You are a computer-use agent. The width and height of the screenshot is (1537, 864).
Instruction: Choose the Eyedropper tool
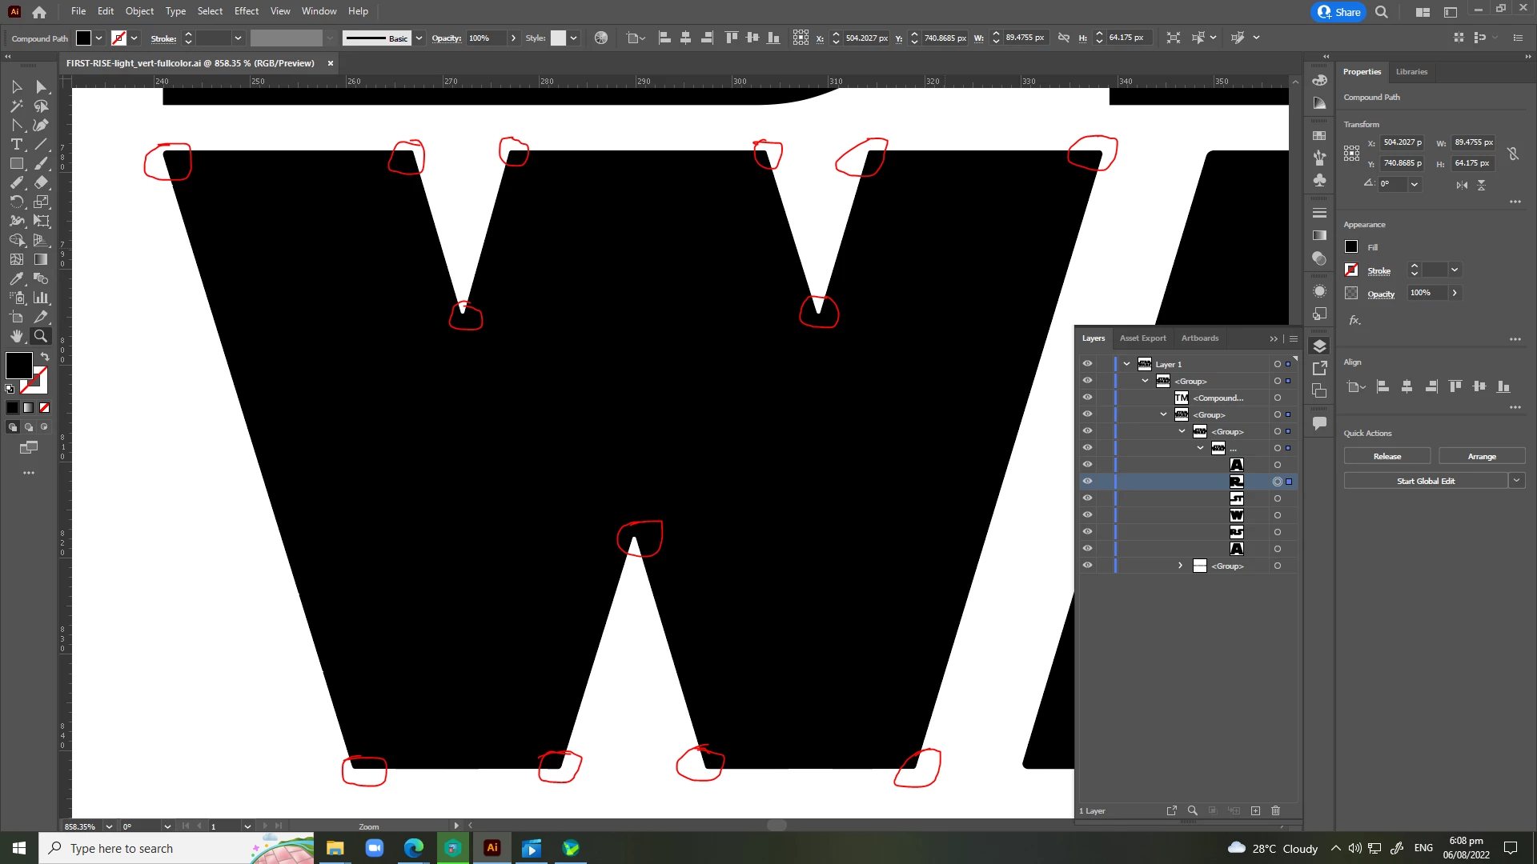coord(16,278)
